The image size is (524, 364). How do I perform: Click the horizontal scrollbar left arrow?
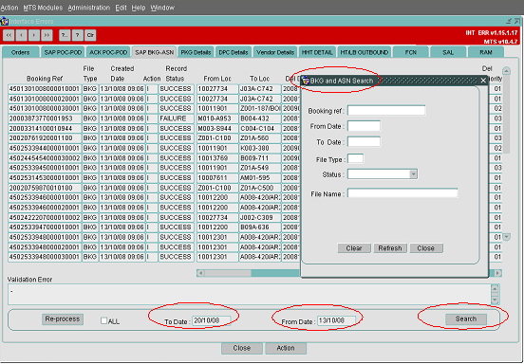200,273
